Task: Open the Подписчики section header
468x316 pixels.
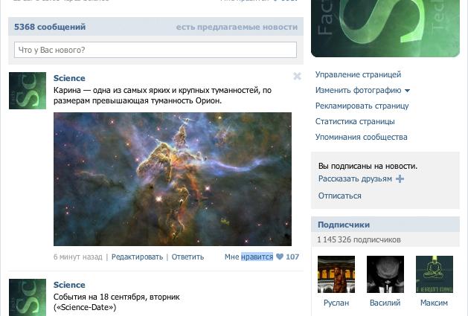Action: (385, 225)
